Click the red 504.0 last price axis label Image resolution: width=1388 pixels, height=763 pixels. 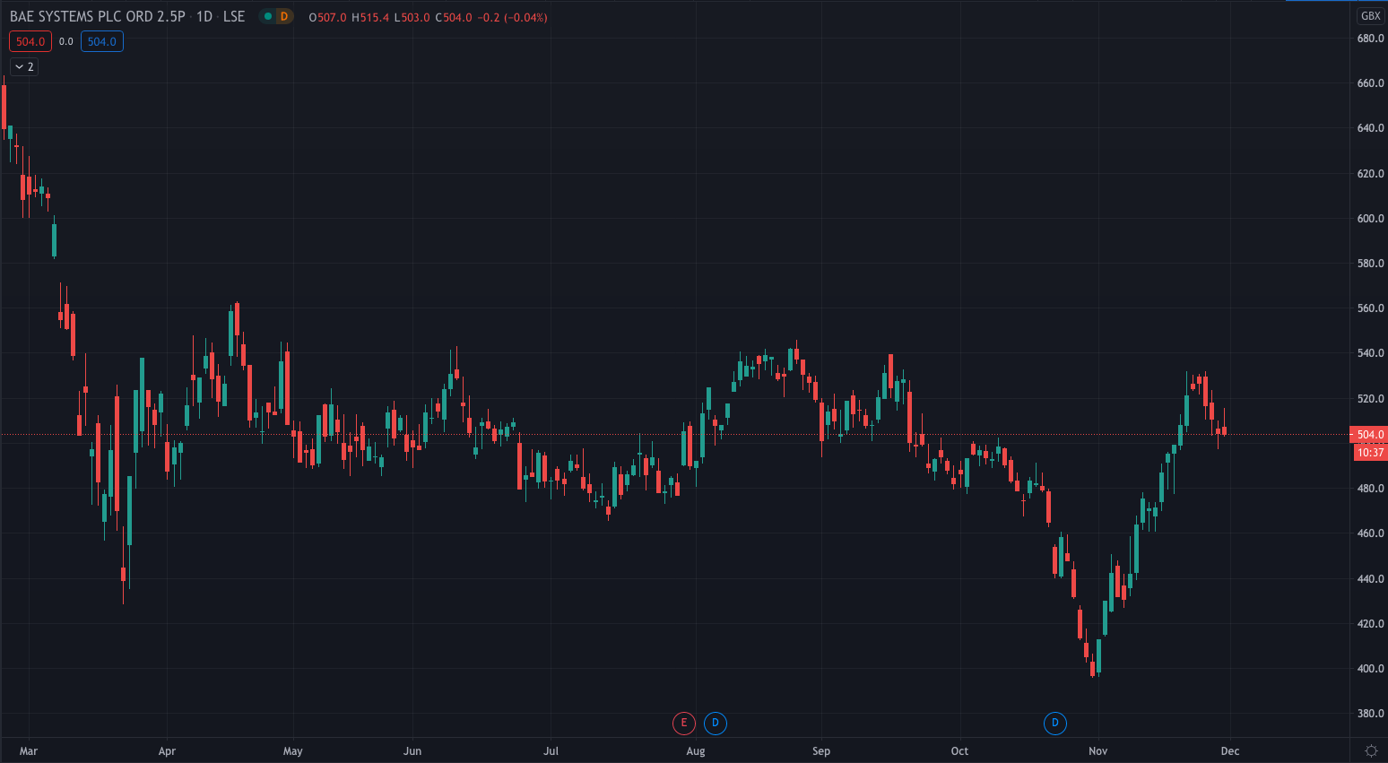coord(1369,435)
